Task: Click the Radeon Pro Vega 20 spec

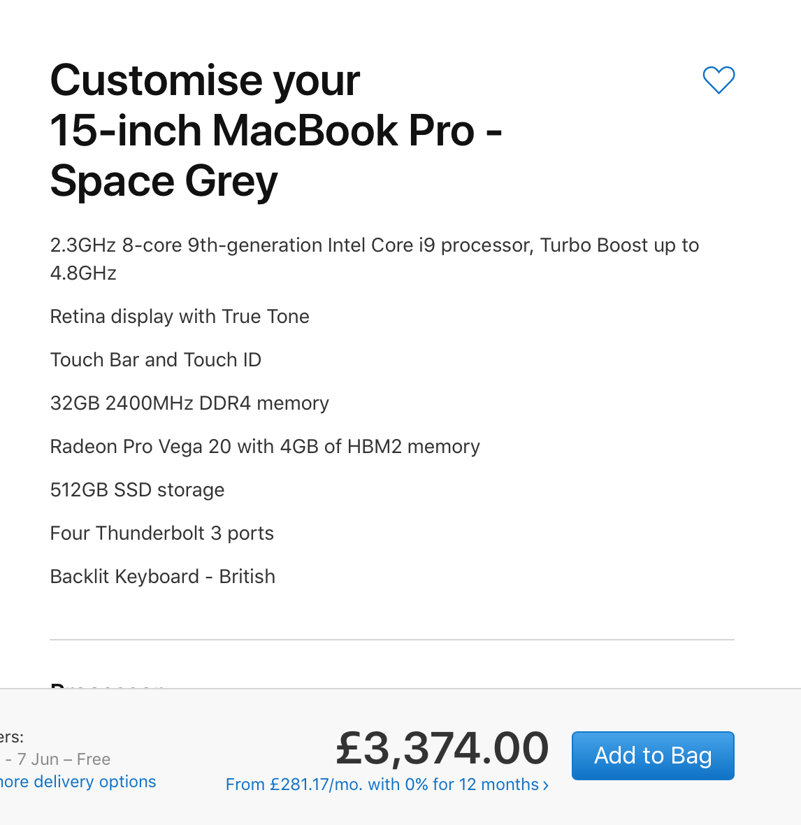Action: (265, 447)
